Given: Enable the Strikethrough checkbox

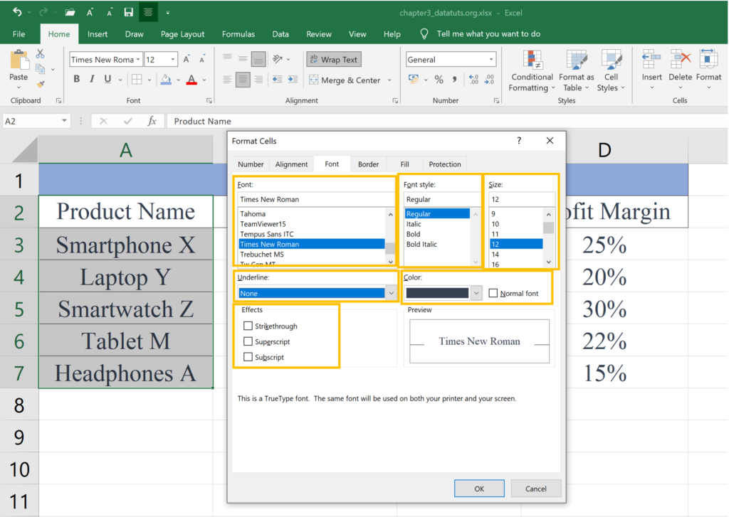Looking at the screenshot, I should coord(248,326).
